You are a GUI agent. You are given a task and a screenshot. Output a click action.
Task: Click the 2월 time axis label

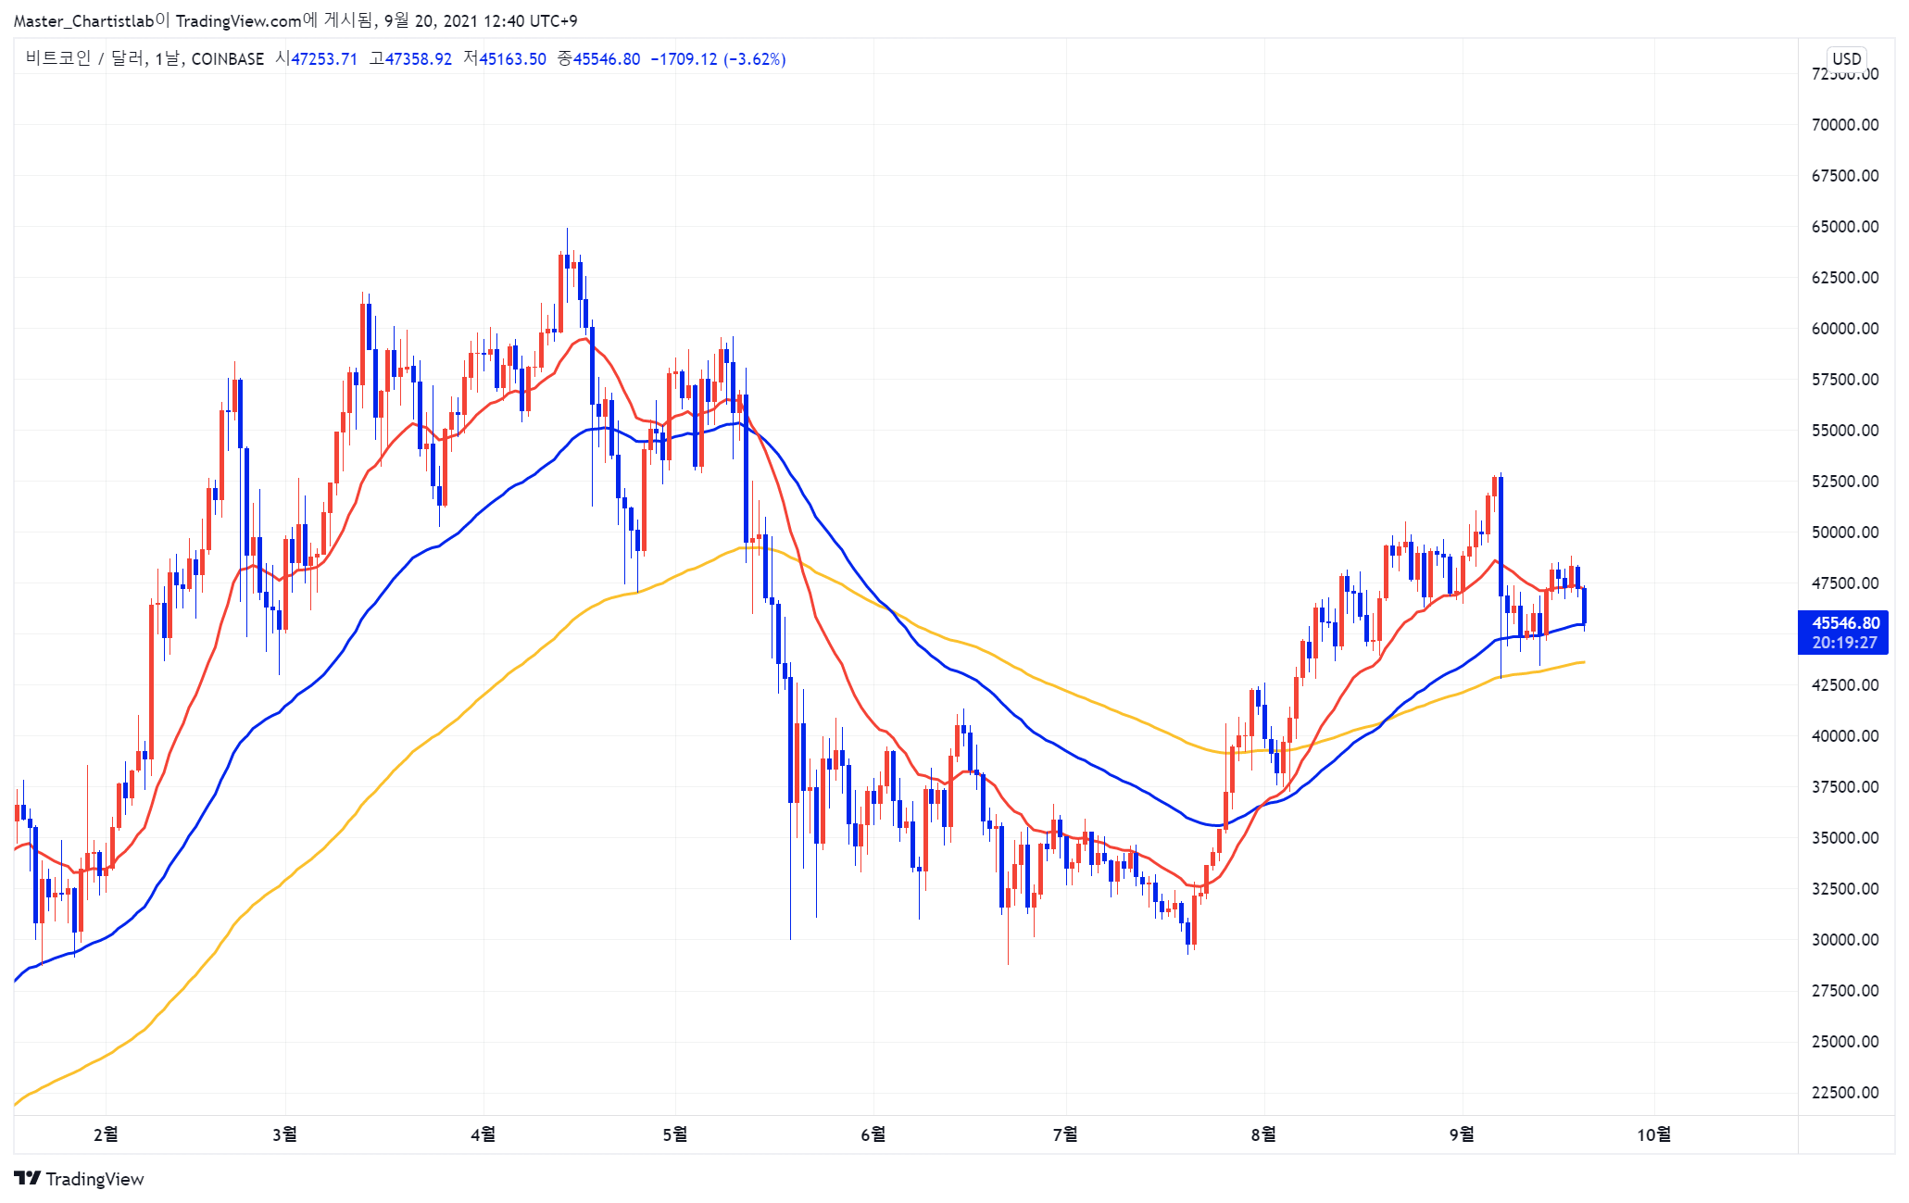(106, 1134)
